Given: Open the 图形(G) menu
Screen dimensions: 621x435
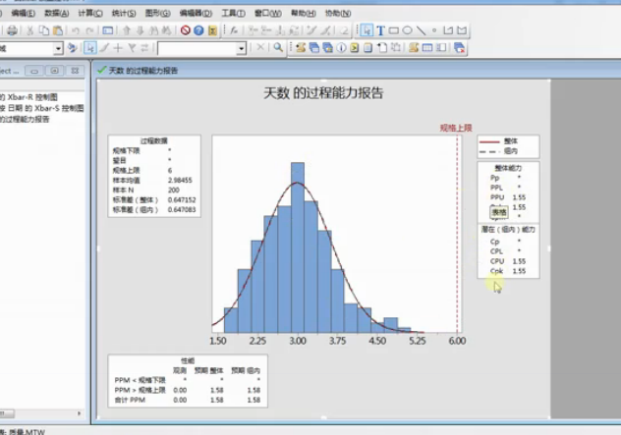Looking at the screenshot, I should [157, 13].
